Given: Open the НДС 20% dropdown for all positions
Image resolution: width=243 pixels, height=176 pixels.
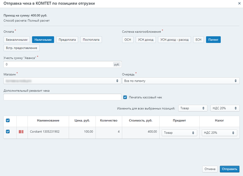Looking at the screenshot, I should click(x=225, y=108).
